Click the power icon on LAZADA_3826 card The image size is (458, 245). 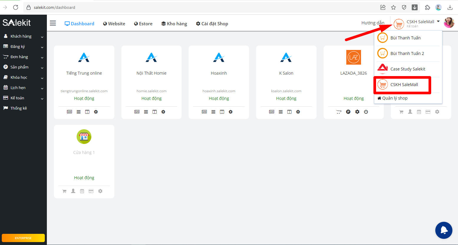[366, 112]
